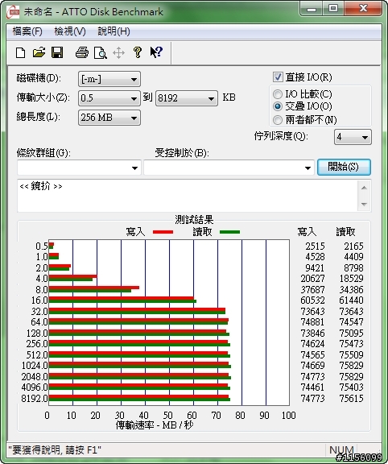Toggle the 直接 I/O checkbox
Screen dimensions: 388x464
point(278,77)
